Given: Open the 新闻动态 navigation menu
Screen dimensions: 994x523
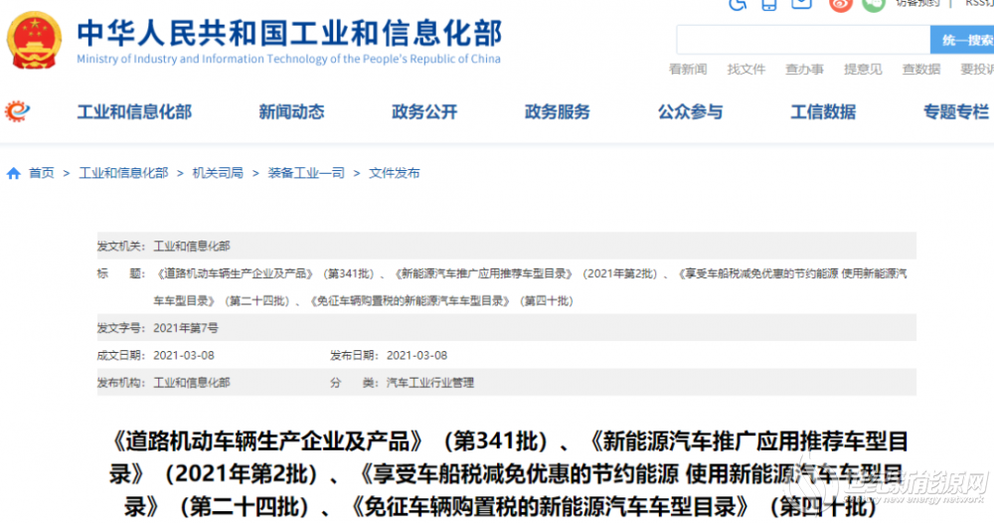Looking at the screenshot, I should (x=291, y=112).
